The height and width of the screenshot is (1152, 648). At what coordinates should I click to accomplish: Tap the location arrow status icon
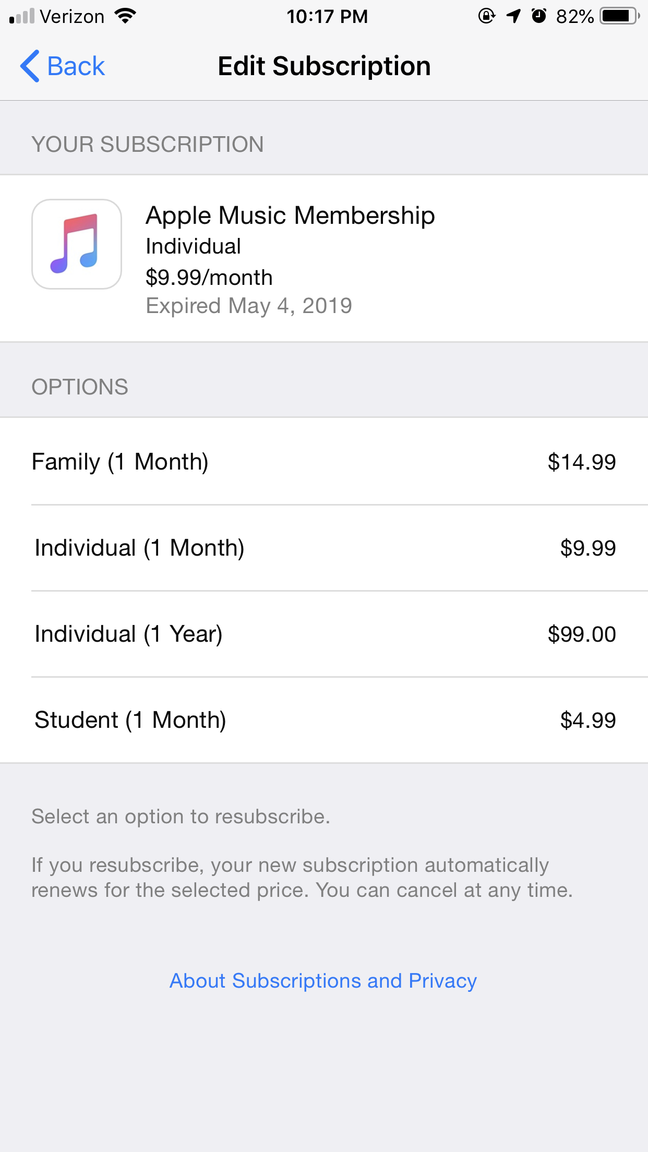[x=513, y=16]
